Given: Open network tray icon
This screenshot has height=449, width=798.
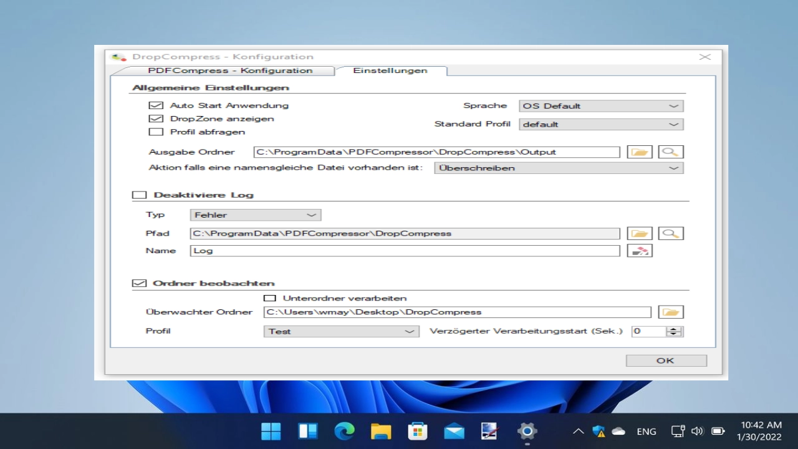Looking at the screenshot, I should pos(678,431).
